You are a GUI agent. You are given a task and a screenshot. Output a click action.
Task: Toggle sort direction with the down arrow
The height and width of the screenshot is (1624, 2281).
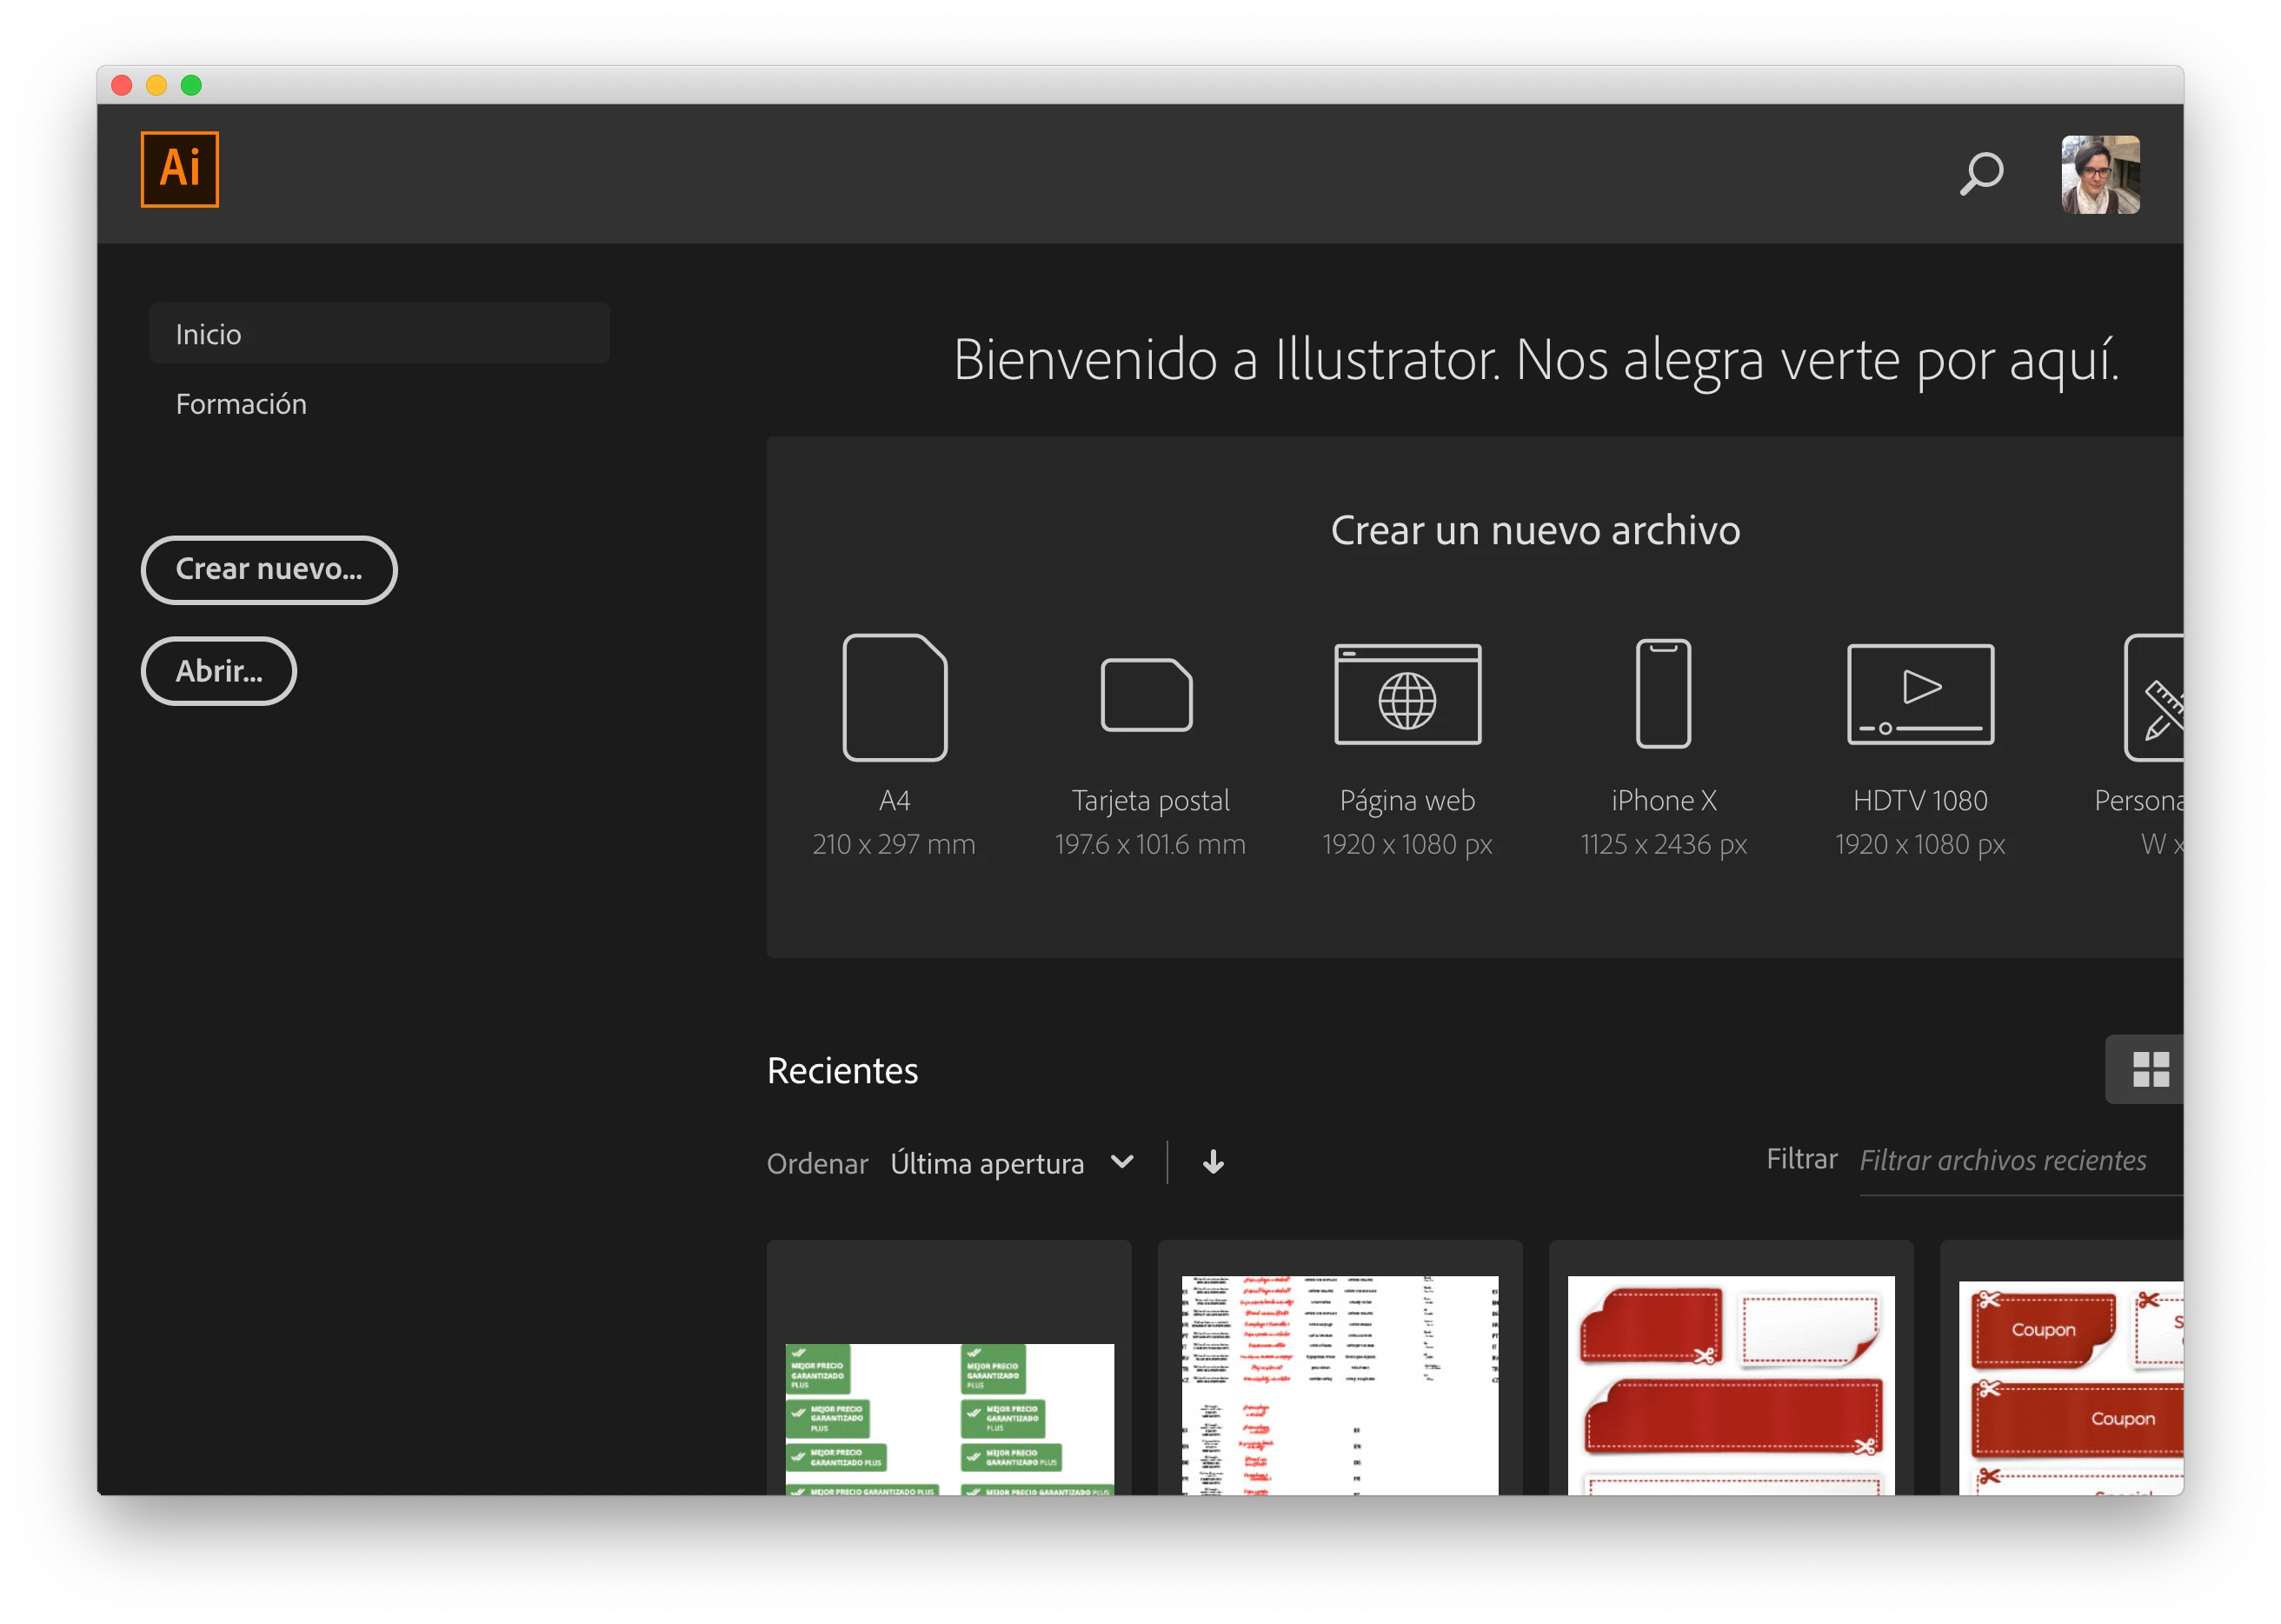coord(1213,1162)
